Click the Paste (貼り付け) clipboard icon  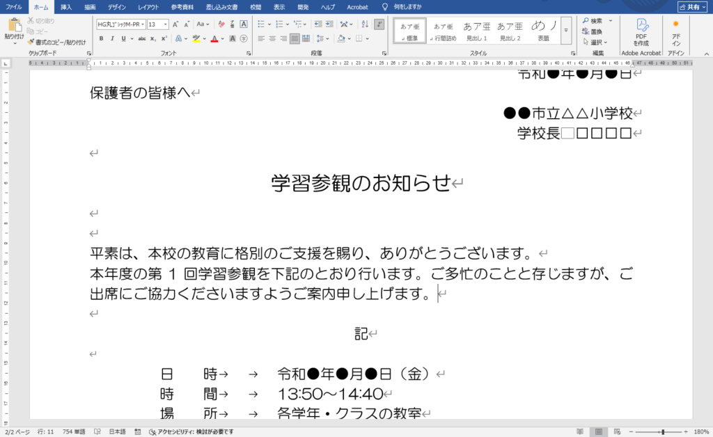tap(14, 25)
